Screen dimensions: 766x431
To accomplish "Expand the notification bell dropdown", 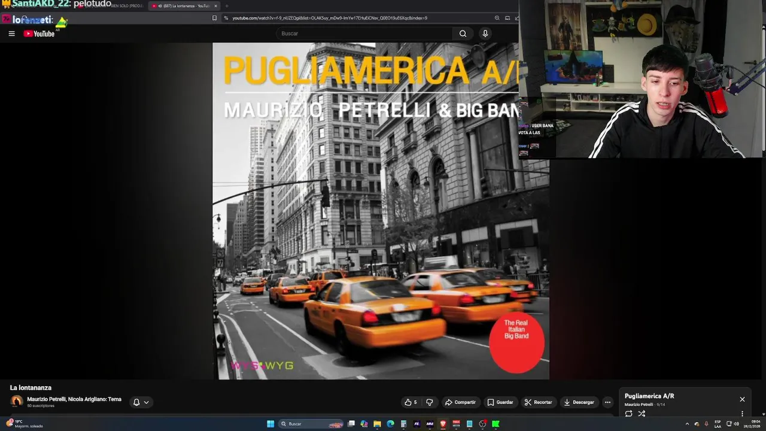I will click(x=141, y=402).
